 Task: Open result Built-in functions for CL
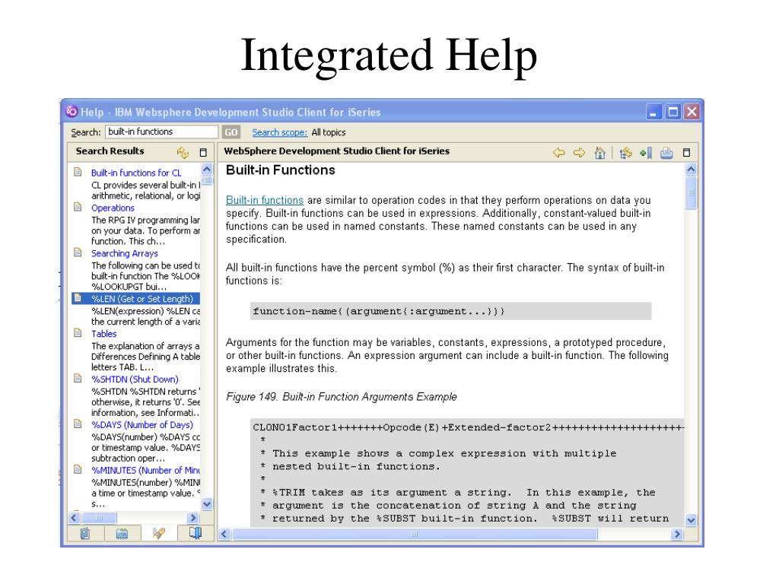[x=136, y=173]
